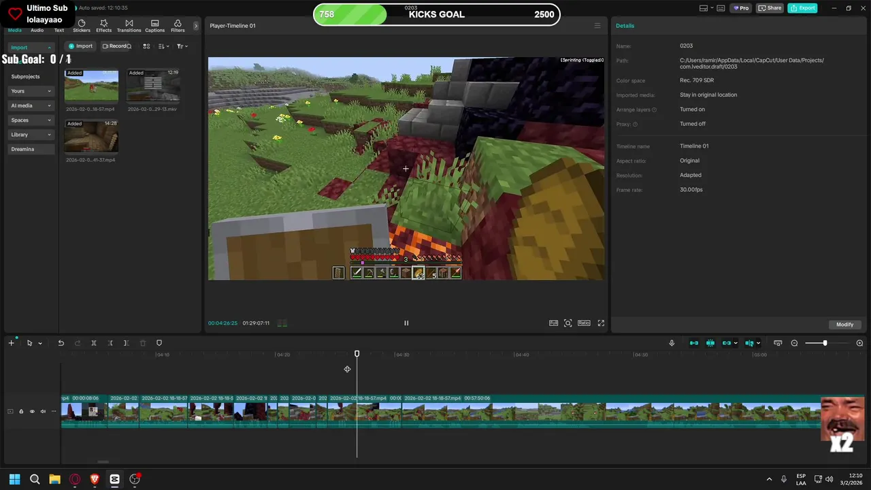Image resolution: width=871 pixels, height=490 pixels.
Task: Switch to the Details tab
Action: (625, 26)
